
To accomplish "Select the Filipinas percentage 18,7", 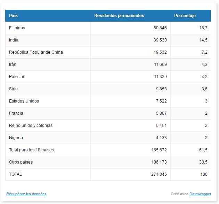I will [x=204, y=28].
